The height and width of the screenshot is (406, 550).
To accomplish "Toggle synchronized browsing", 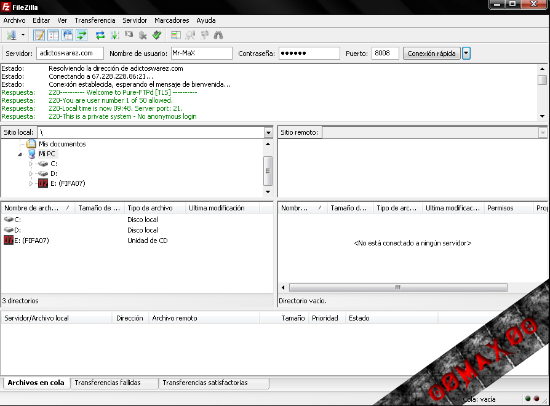I will click(x=204, y=35).
